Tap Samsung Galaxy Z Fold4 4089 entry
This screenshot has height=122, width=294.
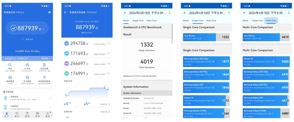pyautogui.click(x=266, y=113)
